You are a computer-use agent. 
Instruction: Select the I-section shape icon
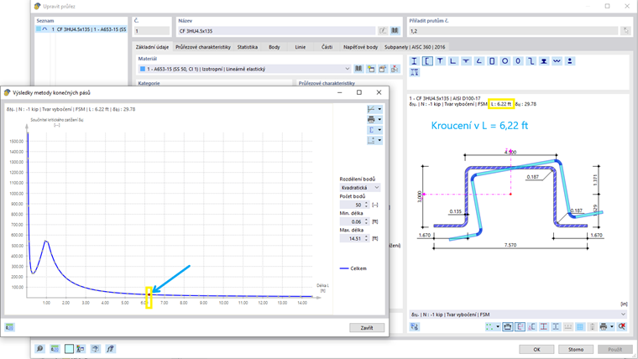(x=414, y=61)
